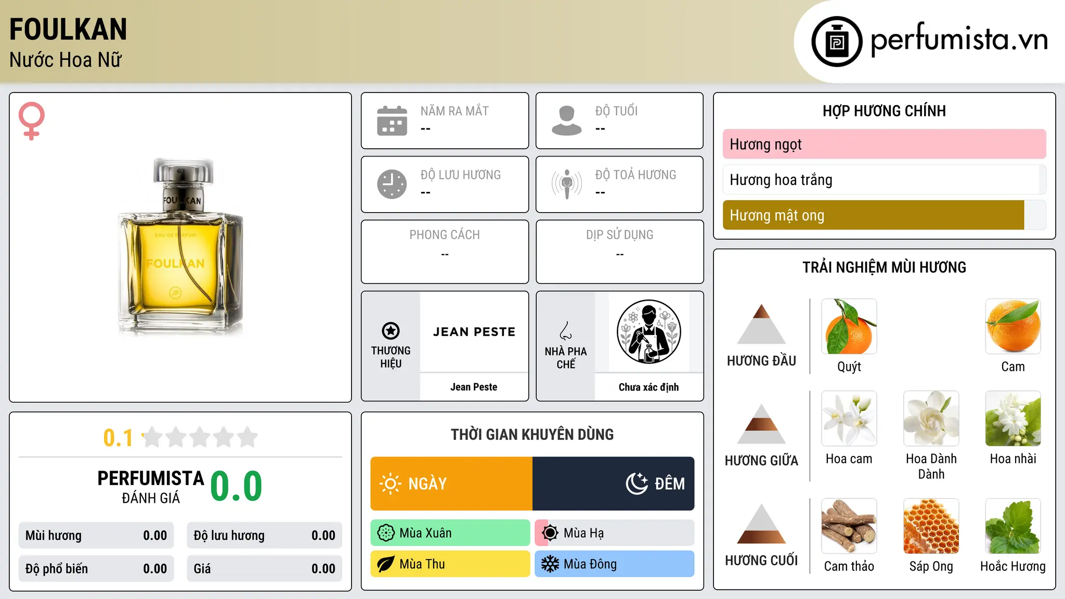Click the HƯƠNG CUỐI pyramid icon

761,524
